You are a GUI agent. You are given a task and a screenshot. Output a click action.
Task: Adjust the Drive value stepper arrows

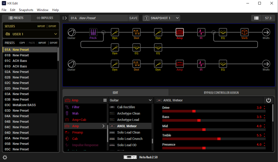(x=264, y=107)
